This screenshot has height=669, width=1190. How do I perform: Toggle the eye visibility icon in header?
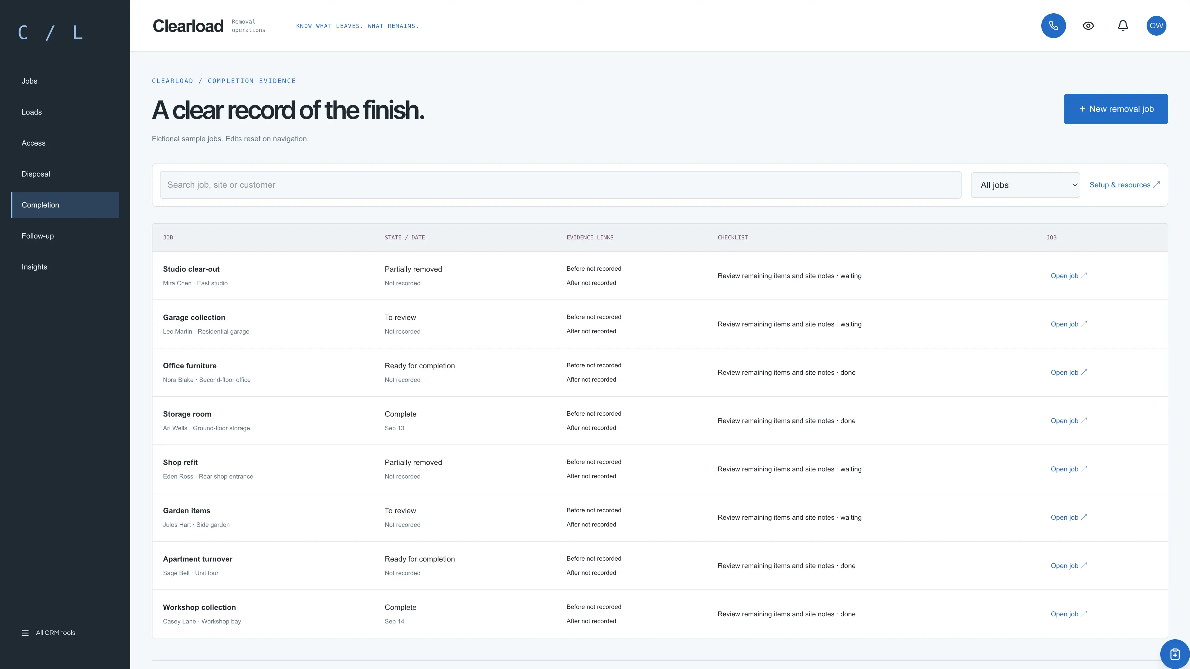(x=1088, y=26)
